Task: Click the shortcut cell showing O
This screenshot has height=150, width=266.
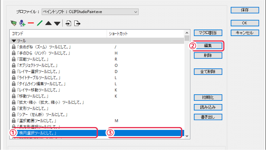Action: pyautogui.click(x=116, y=66)
